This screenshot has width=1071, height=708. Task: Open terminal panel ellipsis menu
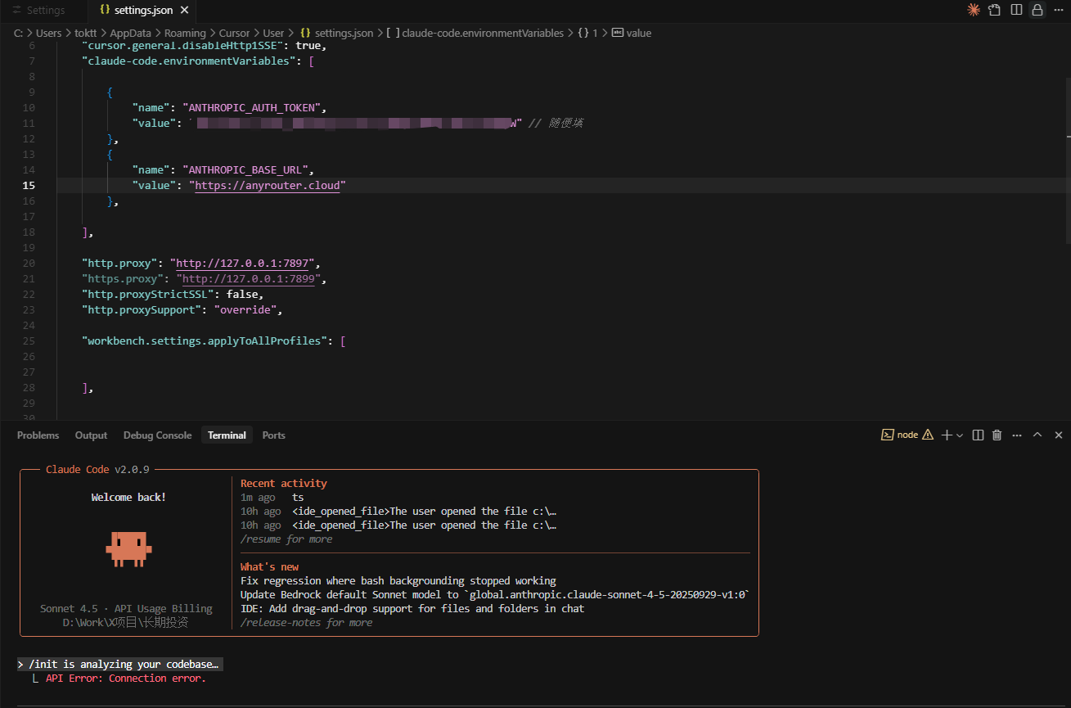click(x=1017, y=435)
